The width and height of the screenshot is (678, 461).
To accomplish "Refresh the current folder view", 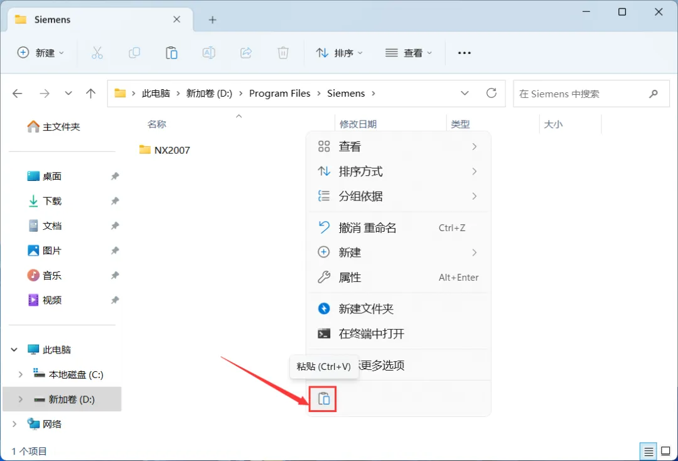I will (x=492, y=93).
